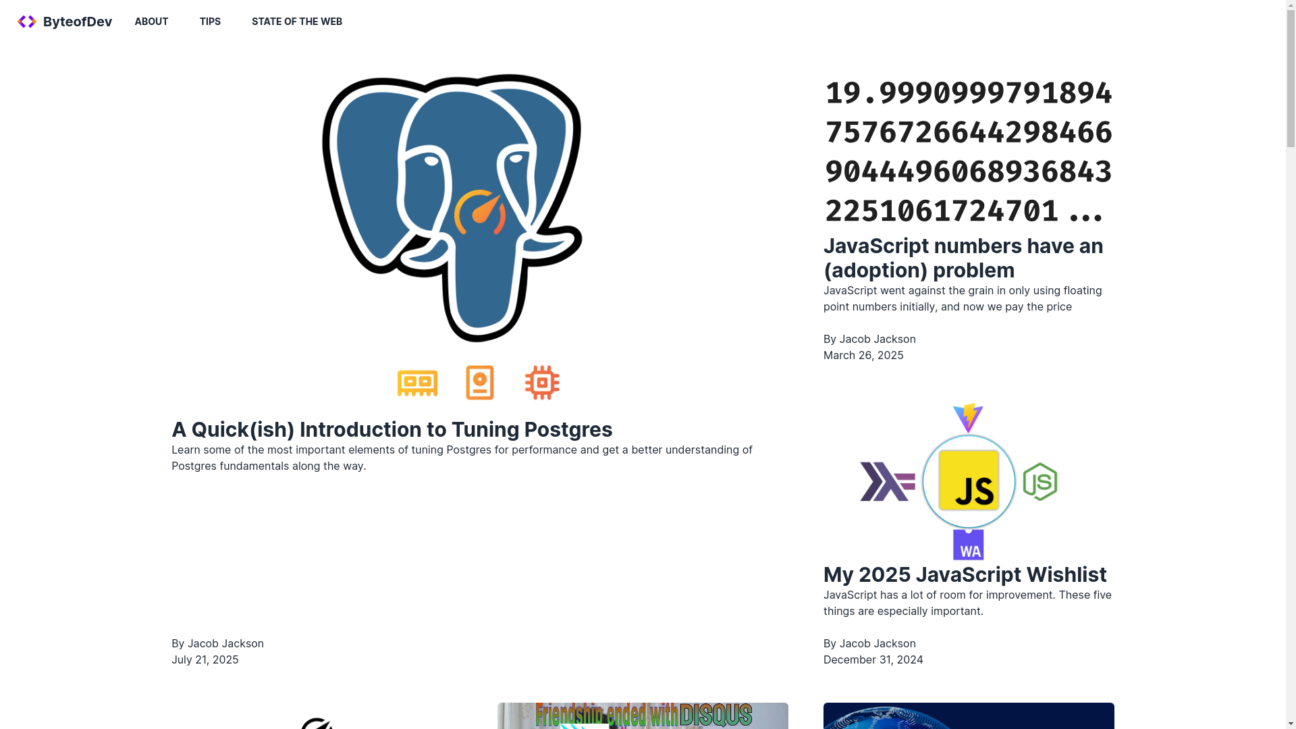Go to the Tips page
The image size is (1296, 729).
(210, 22)
